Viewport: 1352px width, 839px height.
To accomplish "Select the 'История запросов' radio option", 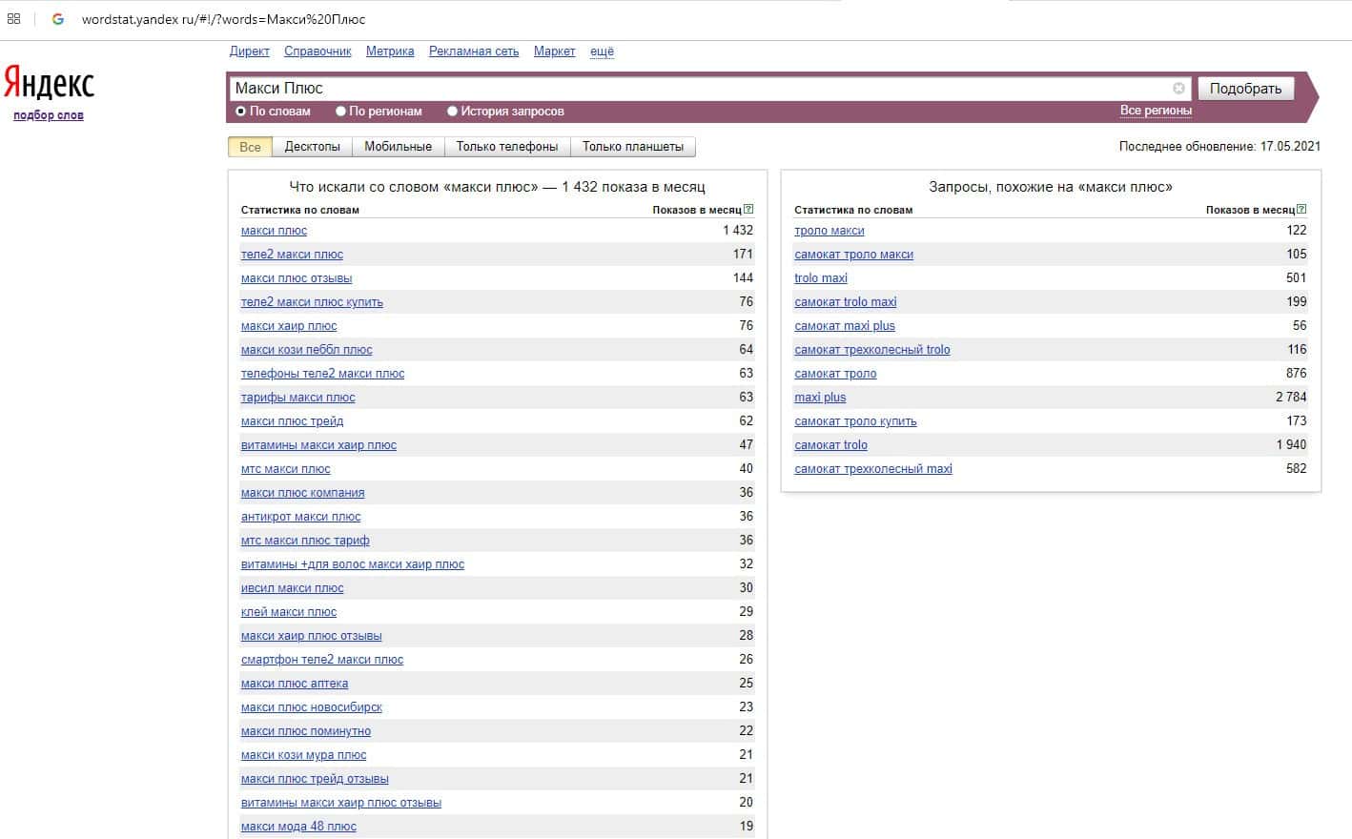I will click(453, 112).
